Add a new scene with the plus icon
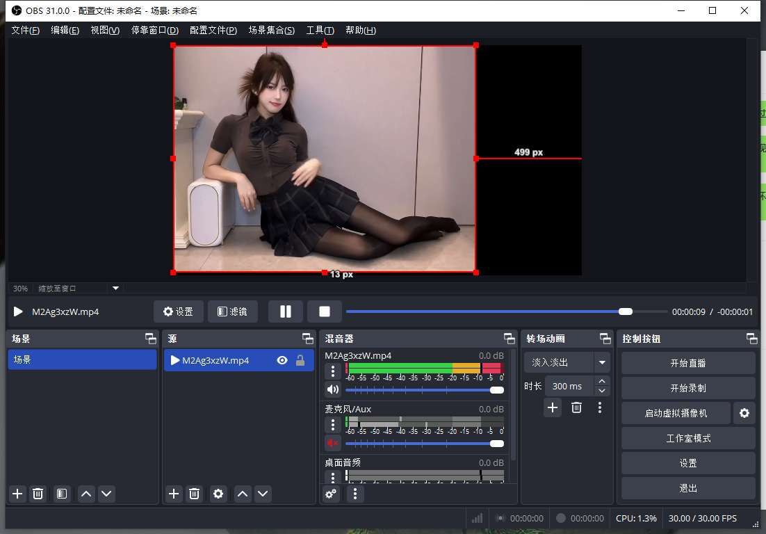The height and width of the screenshot is (534, 766). pyautogui.click(x=17, y=494)
